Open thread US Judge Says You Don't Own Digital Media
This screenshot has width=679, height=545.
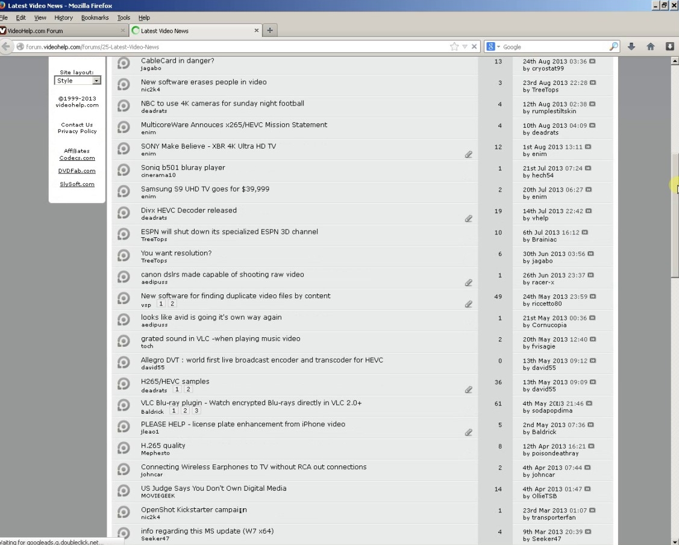pyautogui.click(x=213, y=488)
